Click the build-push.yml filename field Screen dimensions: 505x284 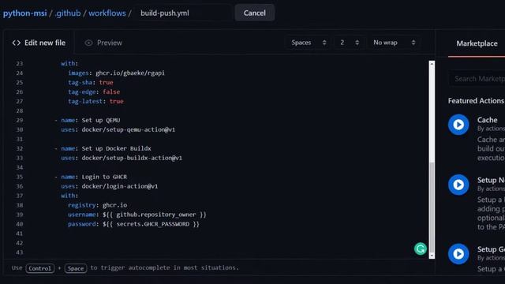pos(183,13)
